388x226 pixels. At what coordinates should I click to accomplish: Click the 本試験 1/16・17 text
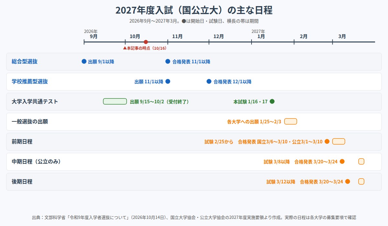[x=251, y=102]
